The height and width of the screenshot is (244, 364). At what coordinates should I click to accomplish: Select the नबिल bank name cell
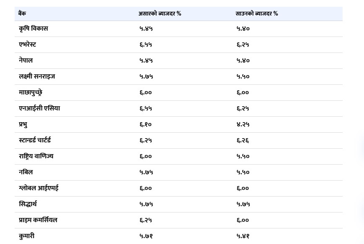pyautogui.click(x=26, y=172)
